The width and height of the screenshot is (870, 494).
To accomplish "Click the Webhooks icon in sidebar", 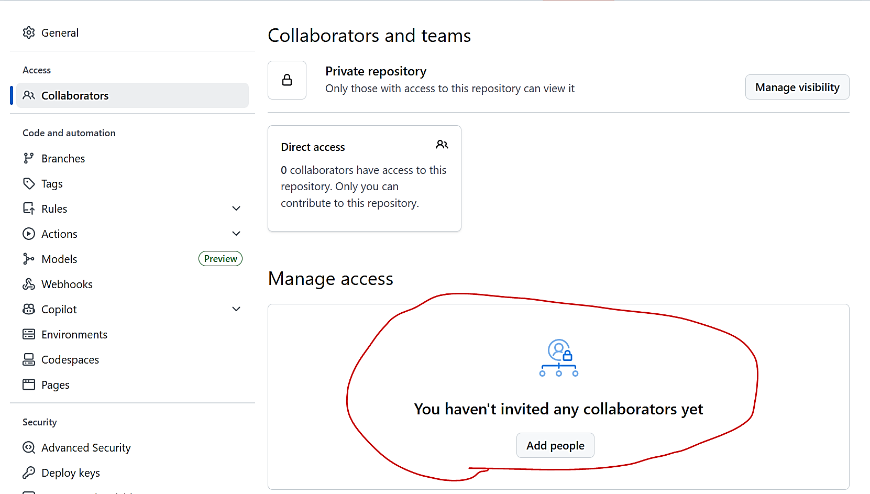I will (29, 284).
